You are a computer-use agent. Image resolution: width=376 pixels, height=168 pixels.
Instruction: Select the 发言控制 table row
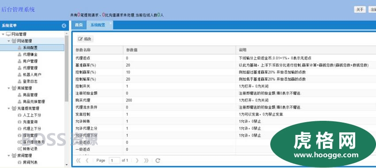(x=224, y=114)
